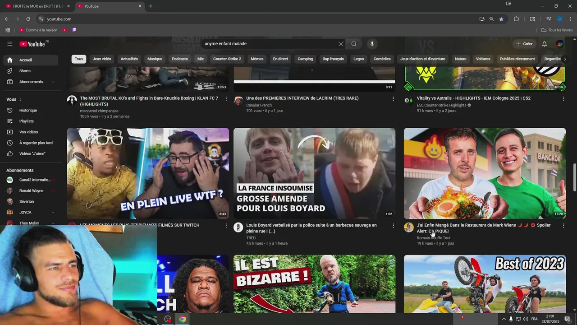Open the YouTube hamburger guide menu
577x325 pixels.
point(9,44)
